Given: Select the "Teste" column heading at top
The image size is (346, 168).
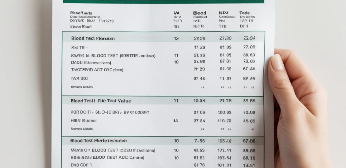Looking at the screenshot, I should click(244, 13).
